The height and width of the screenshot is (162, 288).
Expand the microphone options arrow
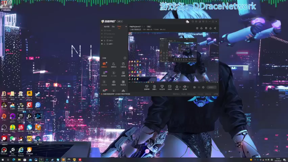180,87
